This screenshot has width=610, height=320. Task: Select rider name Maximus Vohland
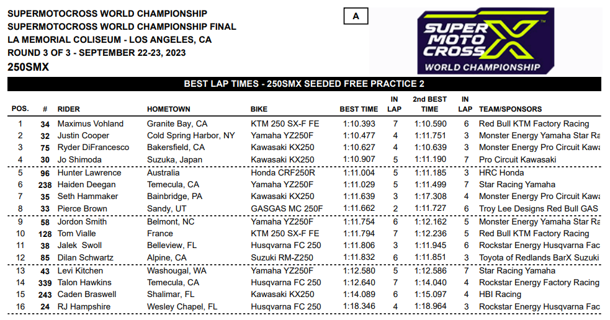(90, 123)
